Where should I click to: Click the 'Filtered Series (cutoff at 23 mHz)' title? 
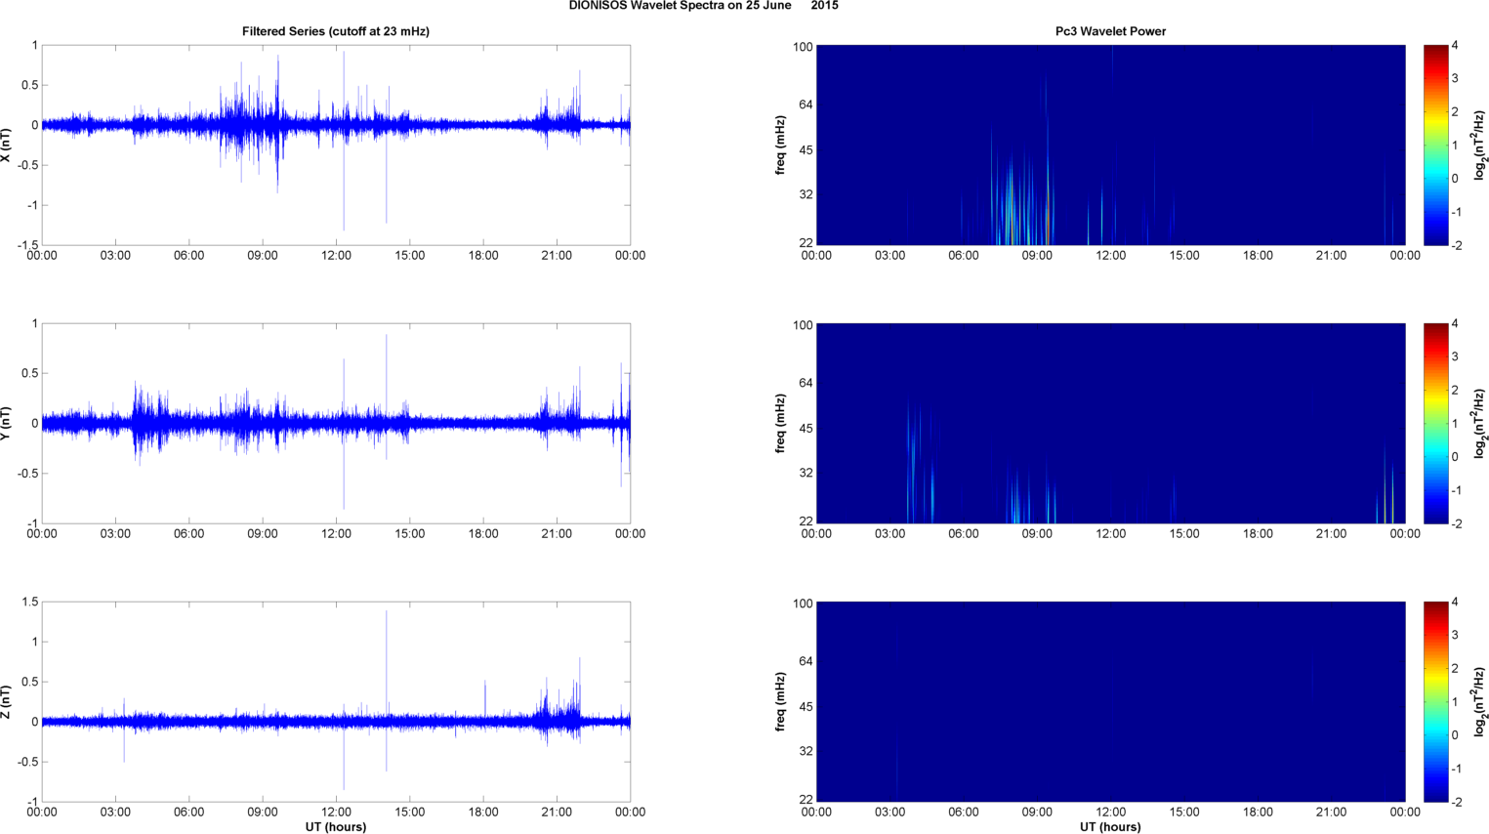pos(336,31)
